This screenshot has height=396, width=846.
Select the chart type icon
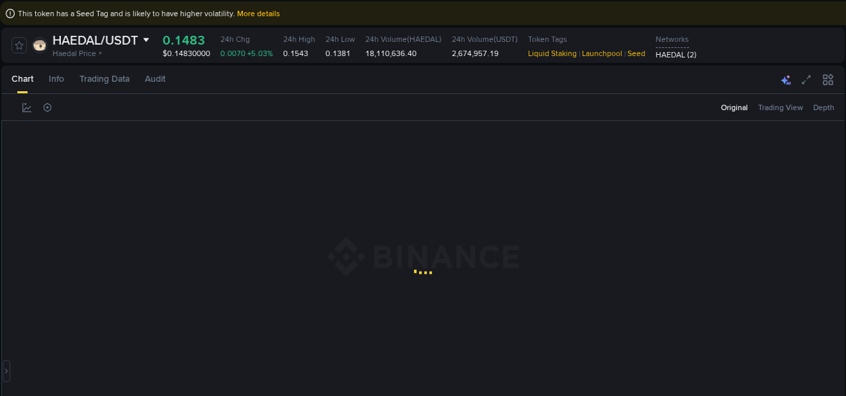26,107
